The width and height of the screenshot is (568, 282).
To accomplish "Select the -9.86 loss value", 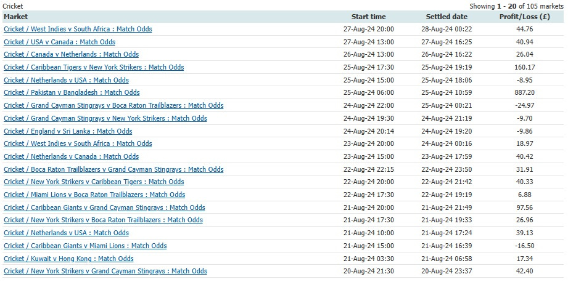I will [x=525, y=131].
